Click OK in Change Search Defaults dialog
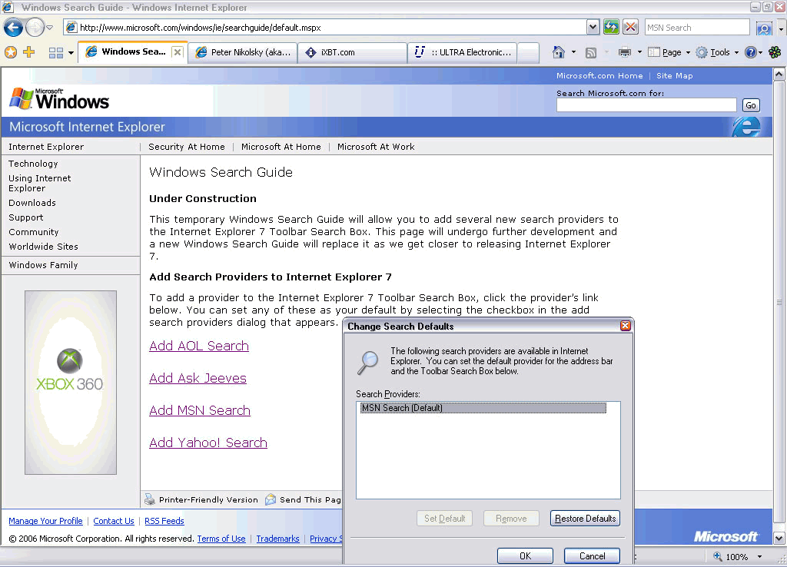This screenshot has height=567, width=787. tap(525, 555)
